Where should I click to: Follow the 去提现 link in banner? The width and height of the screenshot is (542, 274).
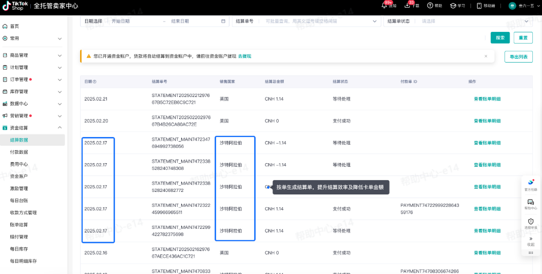coord(244,56)
